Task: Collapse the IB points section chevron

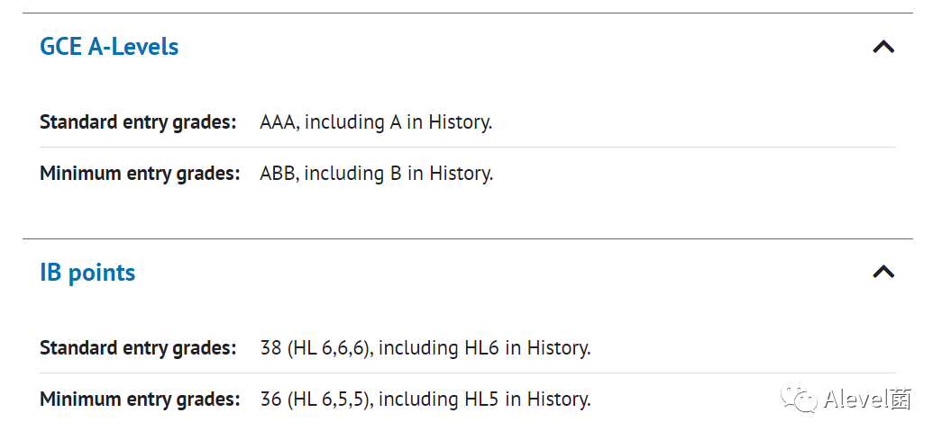Action: click(x=883, y=272)
